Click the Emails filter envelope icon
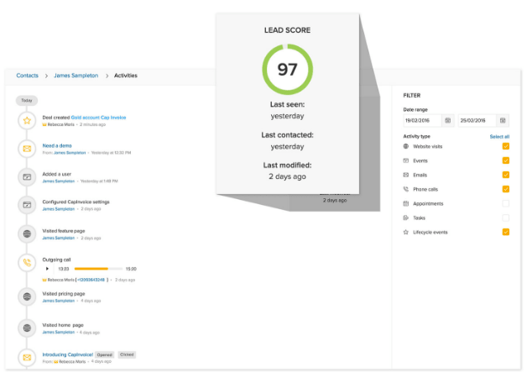 [x=406, y=175]
